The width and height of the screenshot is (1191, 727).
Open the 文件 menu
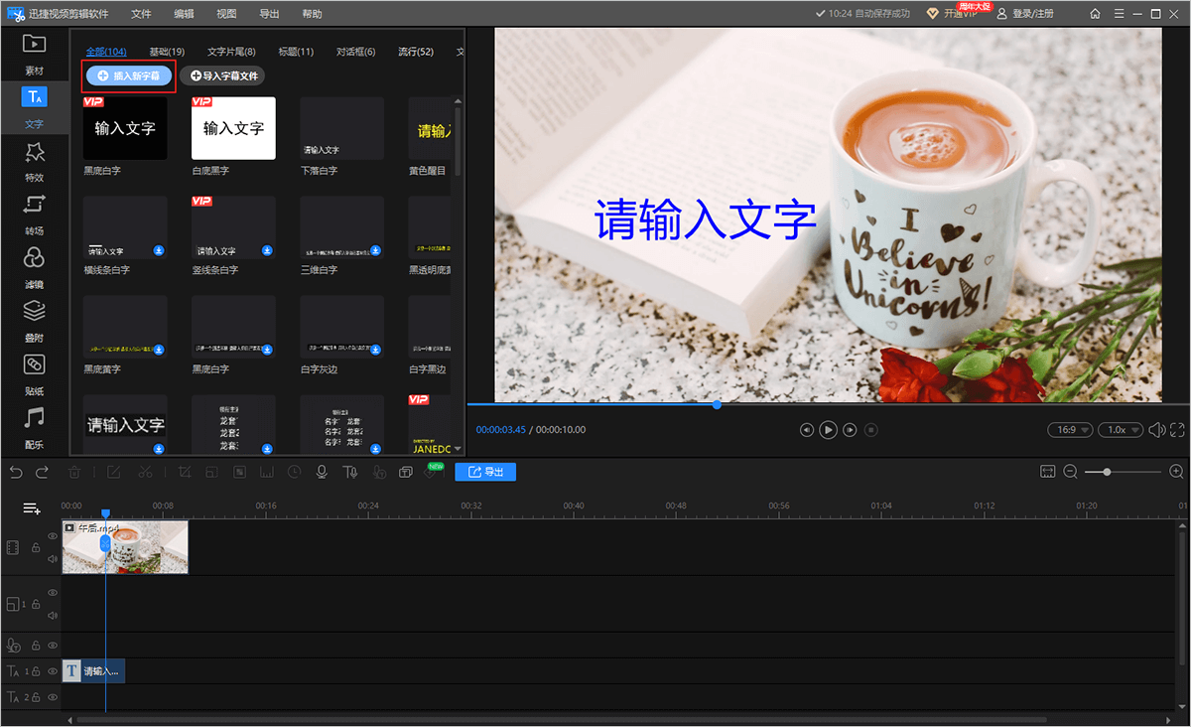click(141, 14)
